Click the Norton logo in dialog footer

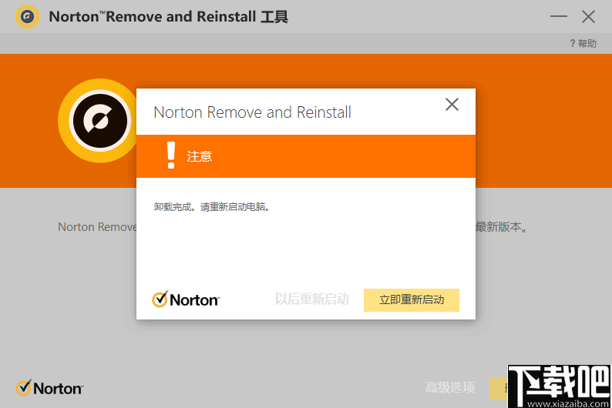[x=186, y=299]
